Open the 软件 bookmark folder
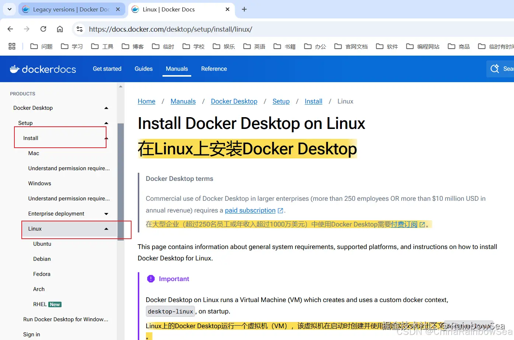514x340 pixels. point(387,46)
